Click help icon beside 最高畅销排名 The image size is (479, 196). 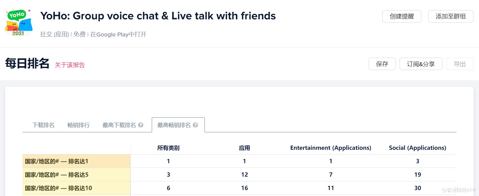pyautogui.click(x=195, y=125)
